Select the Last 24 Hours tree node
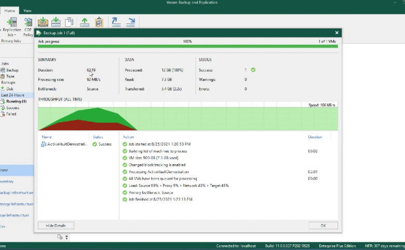The height and width of the screenshot is (250, 405). tap(13, 95)
